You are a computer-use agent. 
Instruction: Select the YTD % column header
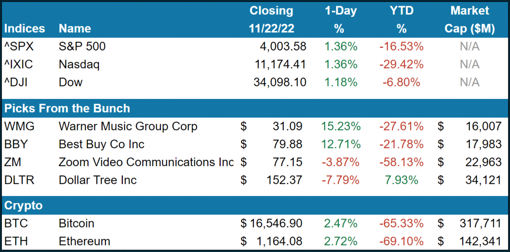click(x=401, y=19)
